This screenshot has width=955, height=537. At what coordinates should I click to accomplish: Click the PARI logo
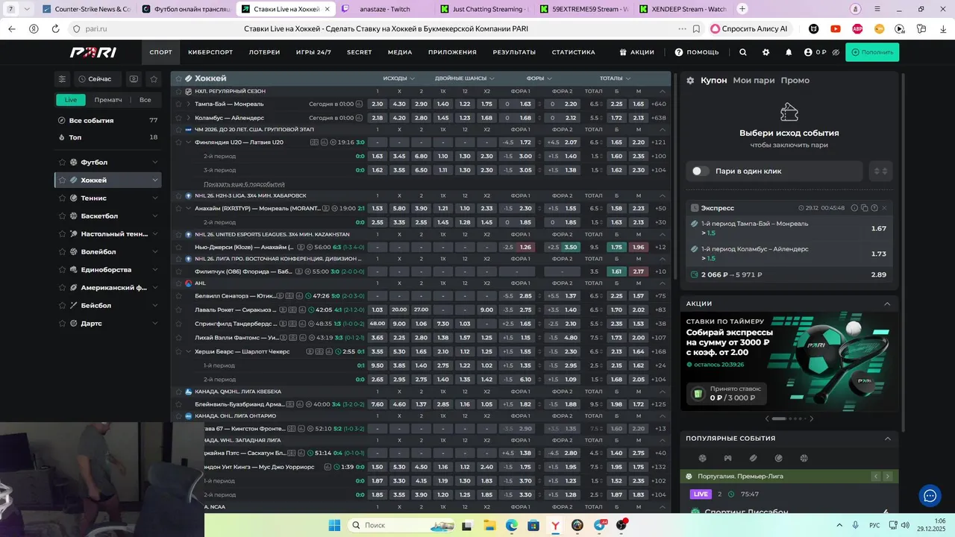click(93, 52)
